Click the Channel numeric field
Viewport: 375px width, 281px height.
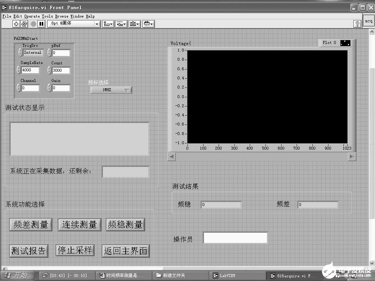pos(30,88)
